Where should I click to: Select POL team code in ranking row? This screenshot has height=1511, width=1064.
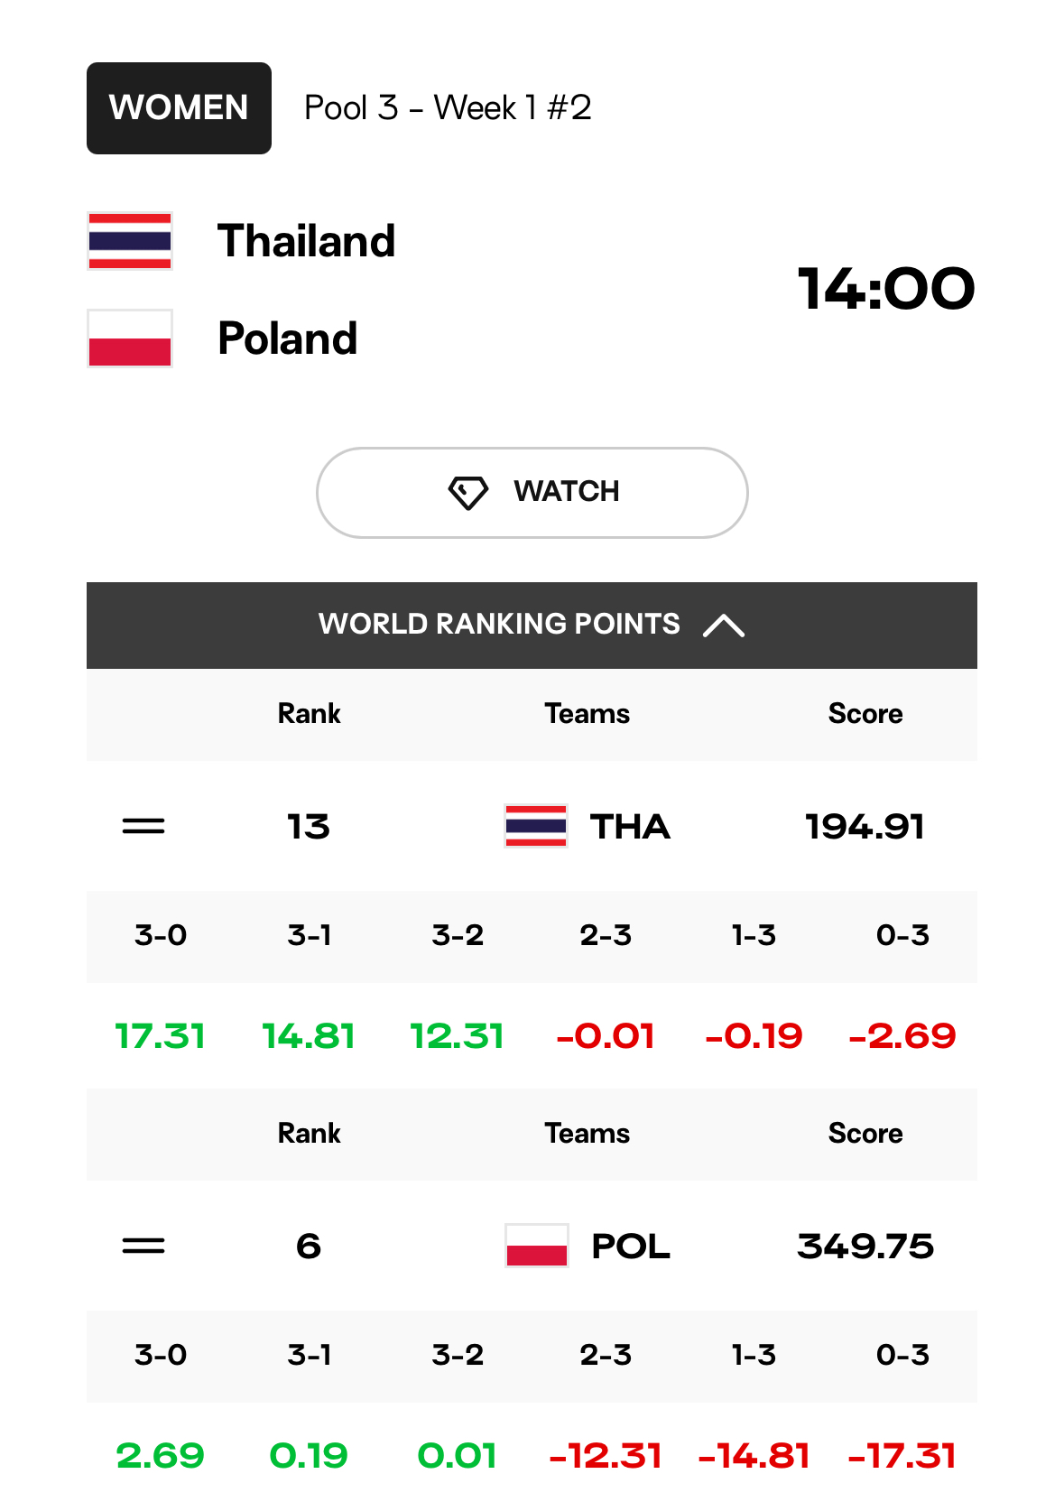tap(630, 1247)
